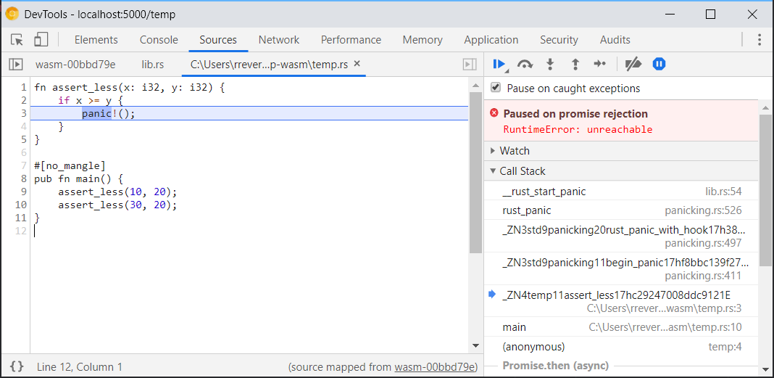Resume script execution button

(x=499, y=65)
